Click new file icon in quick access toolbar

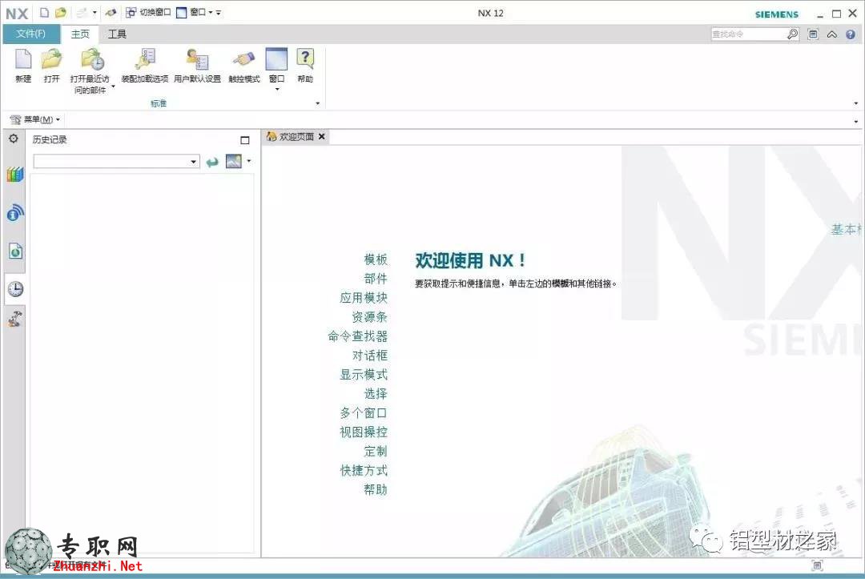tap(45, 13)
